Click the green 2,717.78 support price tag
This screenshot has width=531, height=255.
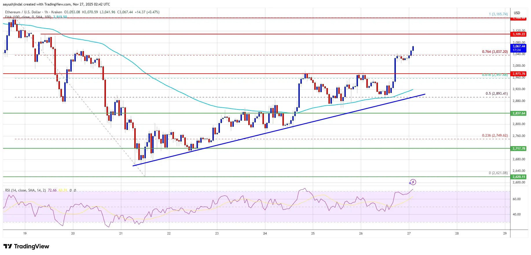pos(519,148)
